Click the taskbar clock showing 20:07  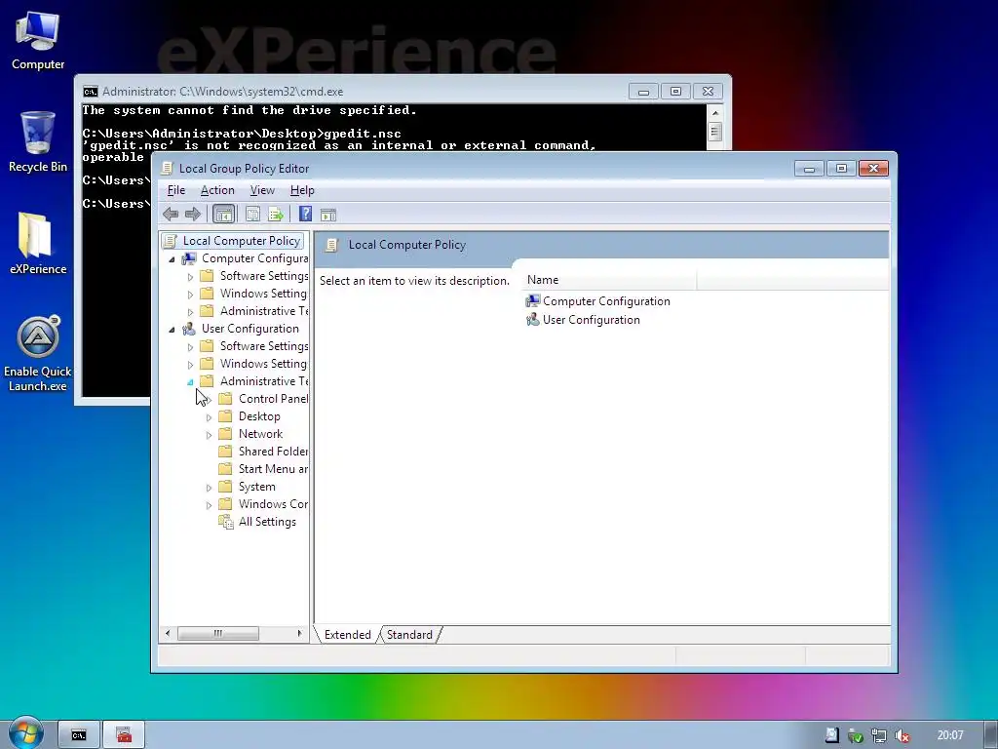pos(950,735)
